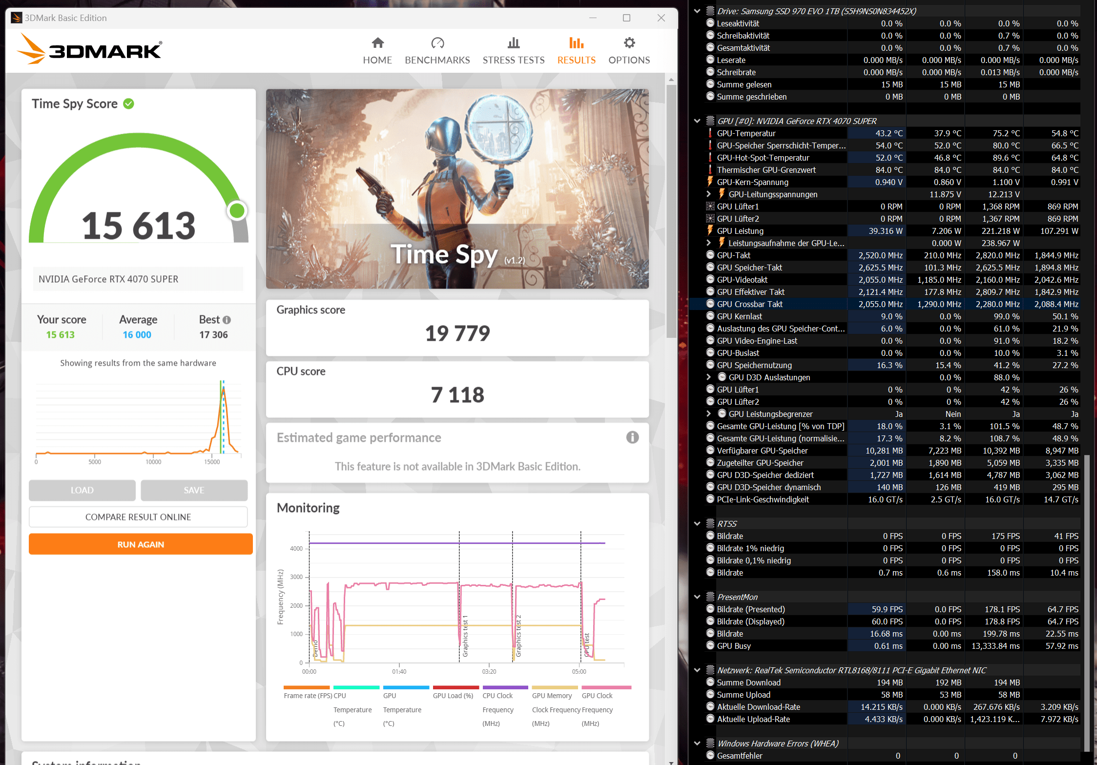Click the GPU-Temperatur thermometer sensor icon
The height and width of the screenshot is (765, 1097).
[710, 133]
